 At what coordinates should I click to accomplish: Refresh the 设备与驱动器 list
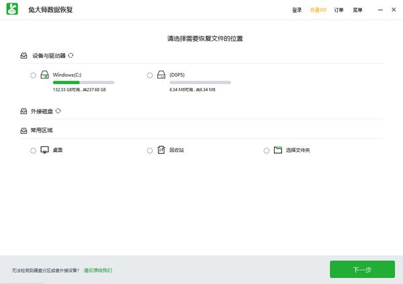71,55
